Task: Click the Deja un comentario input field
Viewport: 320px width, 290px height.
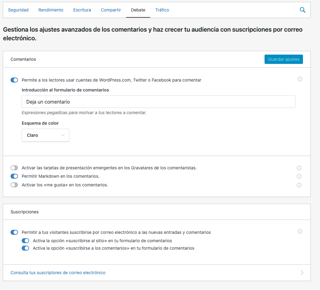Action: (159, 102)
